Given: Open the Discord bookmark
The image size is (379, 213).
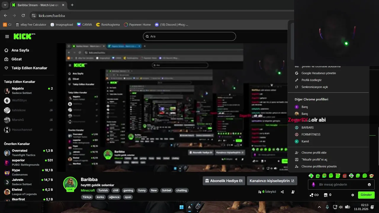Looking at the screenshot, I should point(171,25).
